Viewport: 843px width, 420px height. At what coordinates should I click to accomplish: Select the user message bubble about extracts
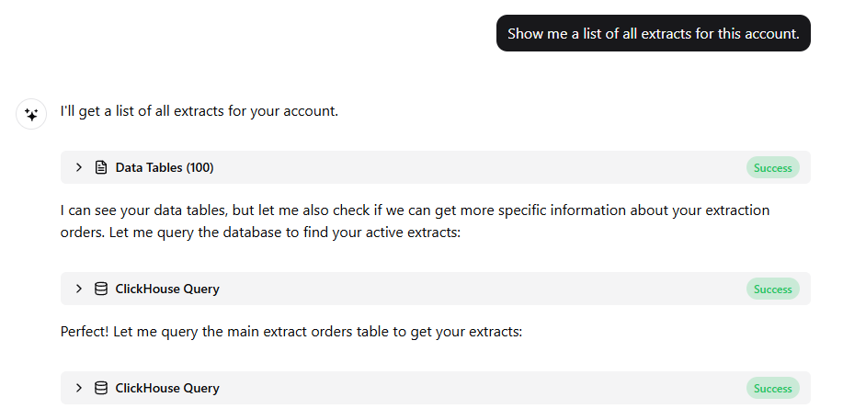click(x=654, y=33)
